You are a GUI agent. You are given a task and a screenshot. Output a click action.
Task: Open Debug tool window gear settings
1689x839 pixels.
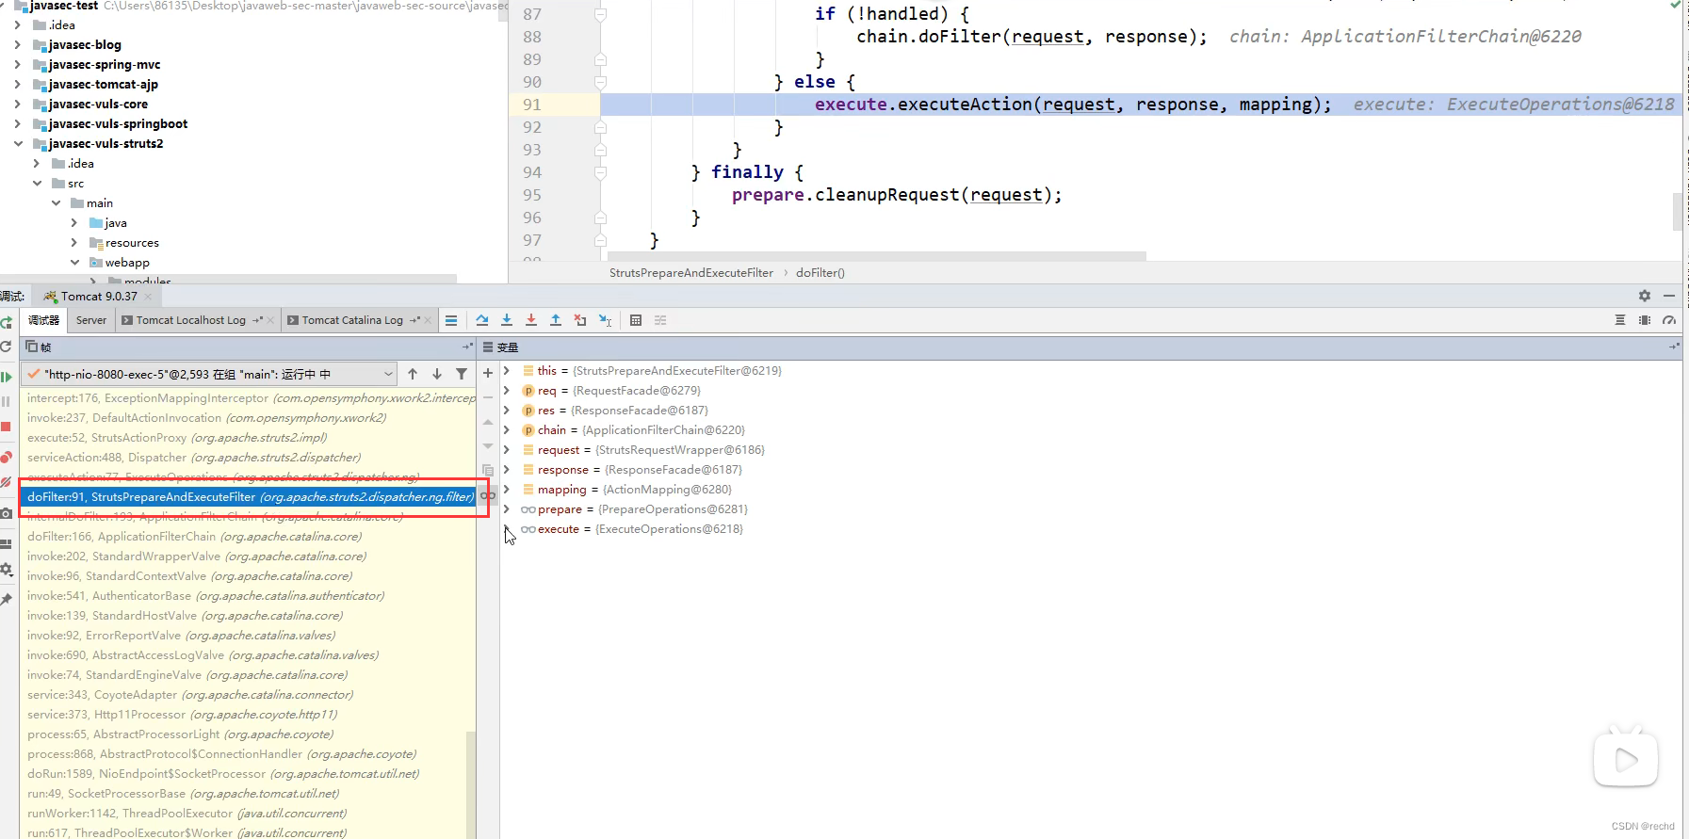click(1645, 296)
